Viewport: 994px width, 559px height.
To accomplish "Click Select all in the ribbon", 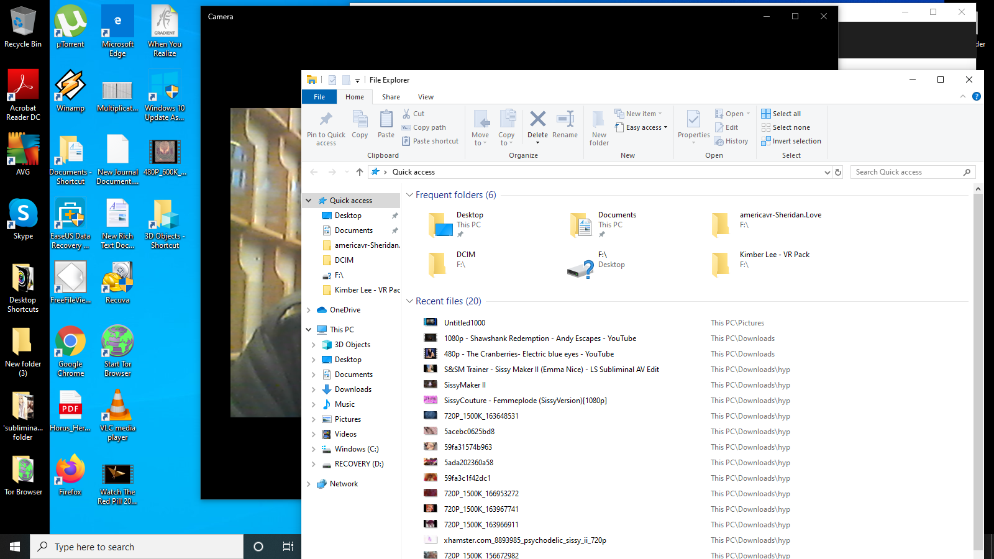I will click(x=781, y=114).
